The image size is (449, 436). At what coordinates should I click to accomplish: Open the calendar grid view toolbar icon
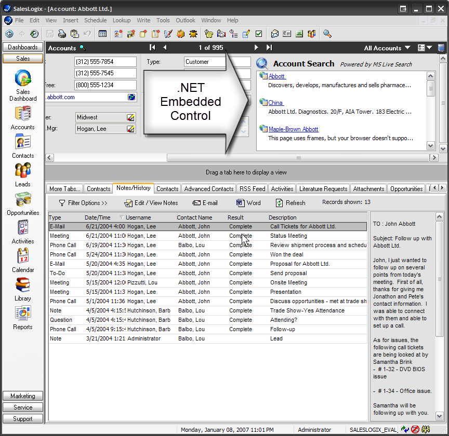(x=102, y=34)
